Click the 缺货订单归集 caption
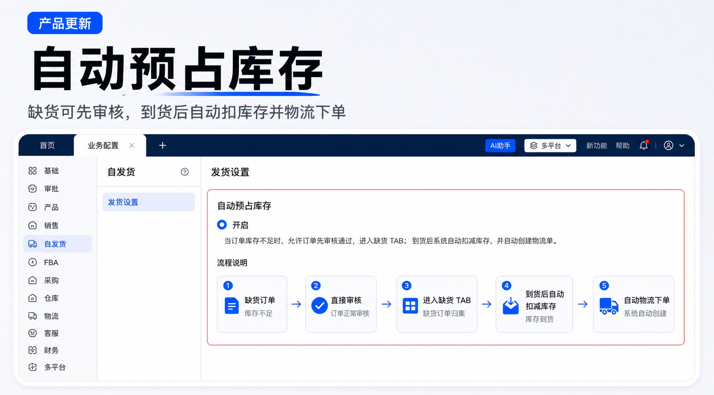The image size is (714, 395). (444, 313)
